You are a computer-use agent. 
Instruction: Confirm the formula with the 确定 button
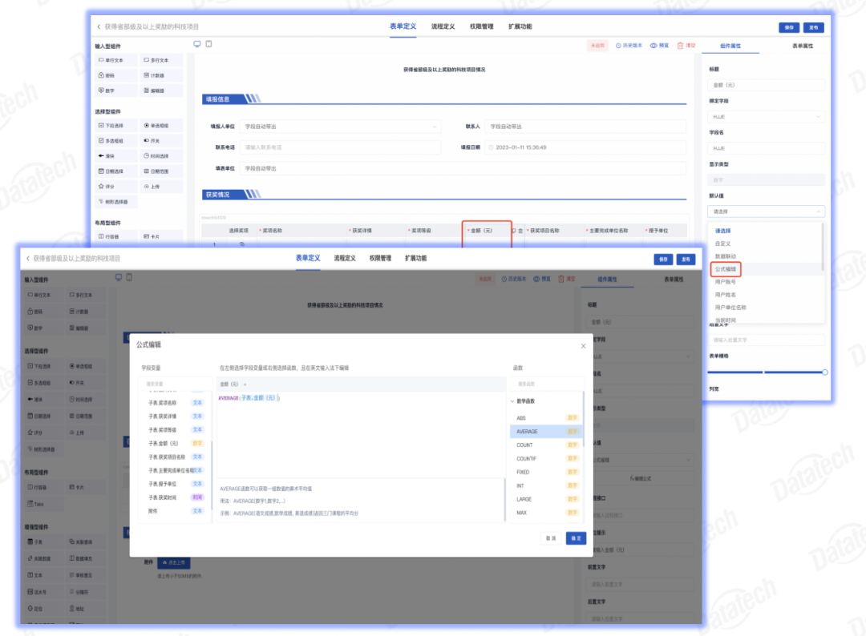click(576, 537)
